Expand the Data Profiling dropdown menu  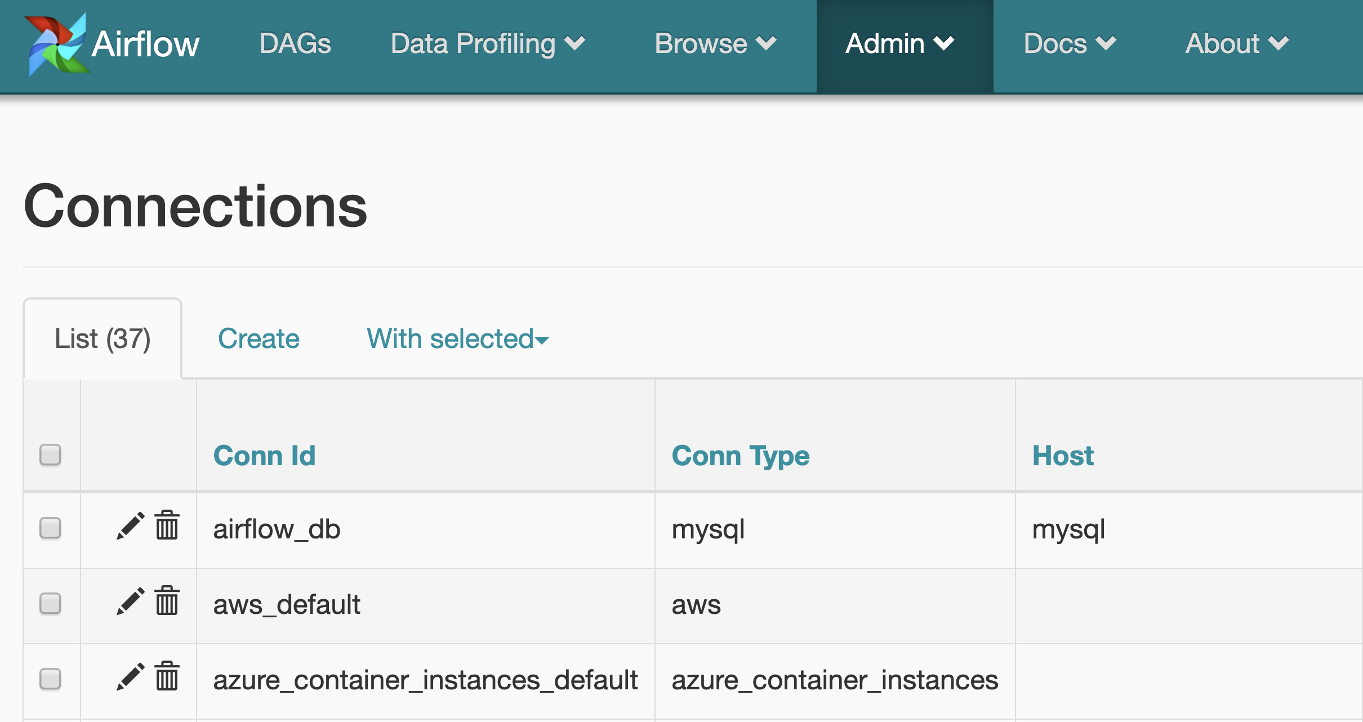click(x=488, y=44)
